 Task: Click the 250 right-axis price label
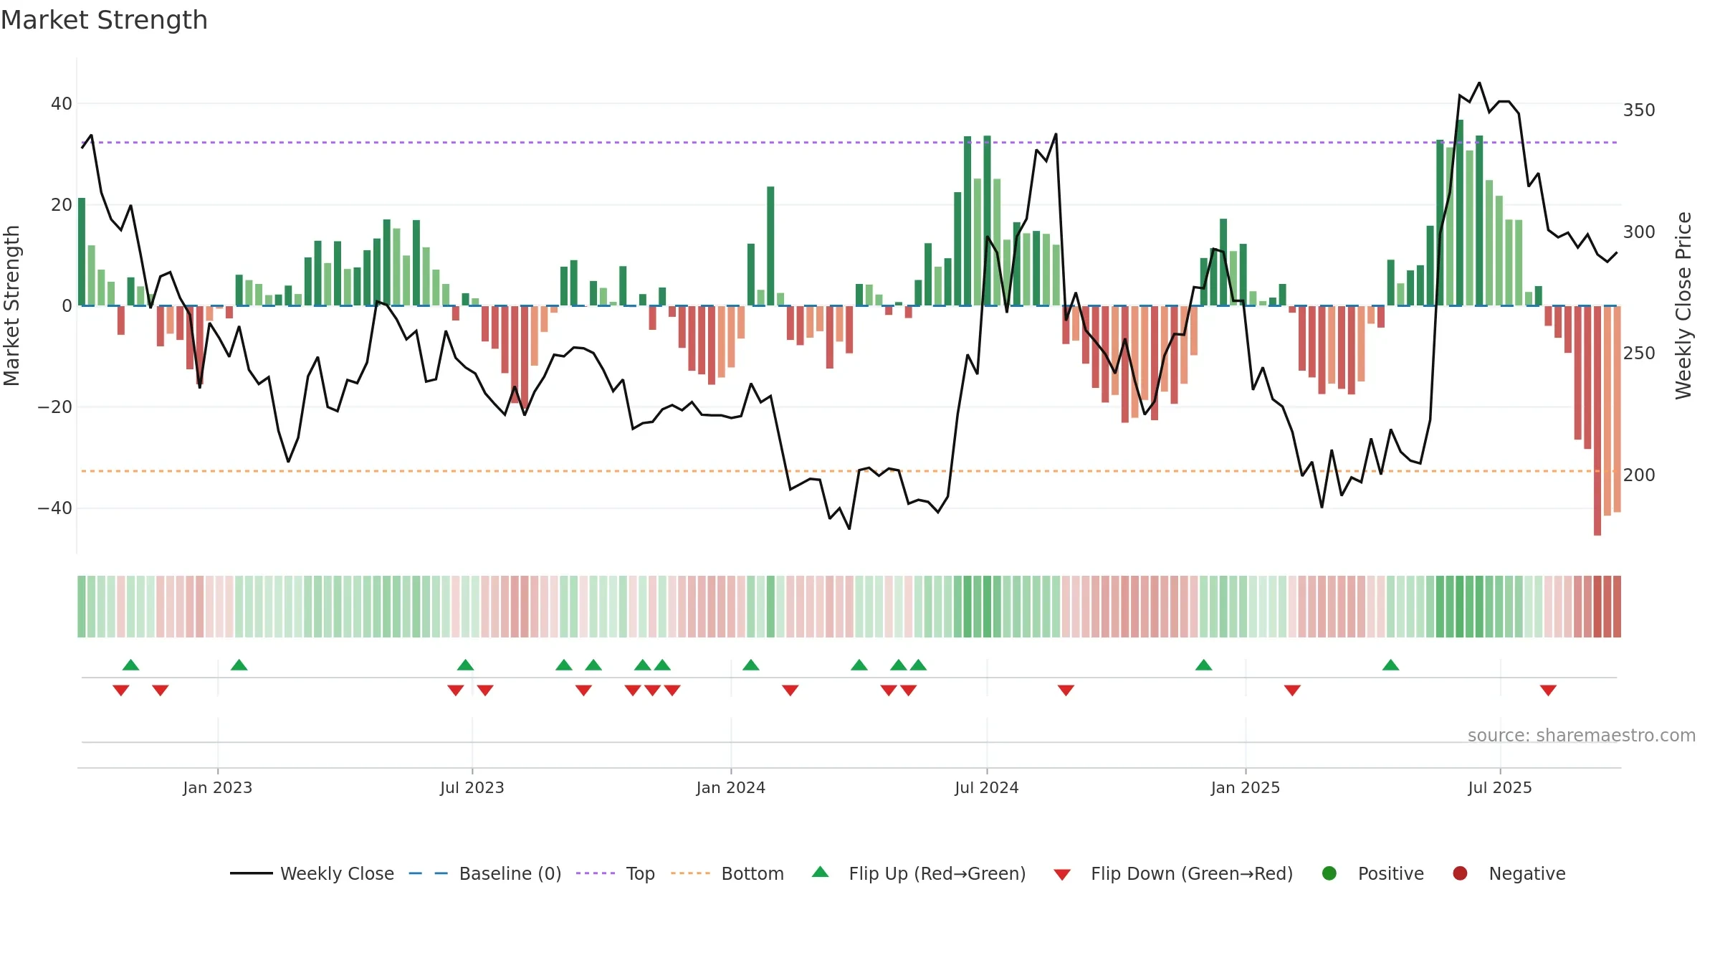click(x=1639, y=353)
